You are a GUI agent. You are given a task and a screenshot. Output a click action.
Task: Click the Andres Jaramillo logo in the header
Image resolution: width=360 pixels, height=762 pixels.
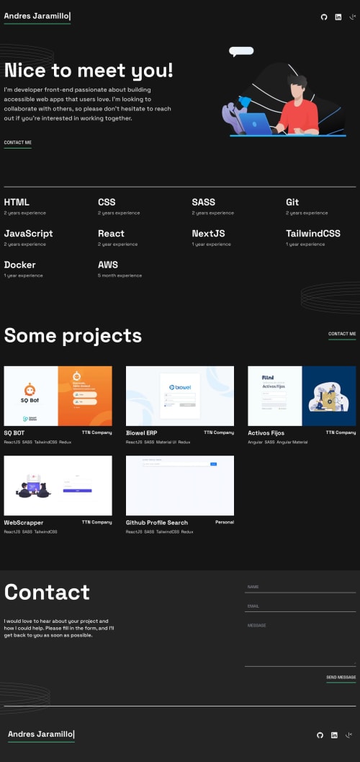37,17
